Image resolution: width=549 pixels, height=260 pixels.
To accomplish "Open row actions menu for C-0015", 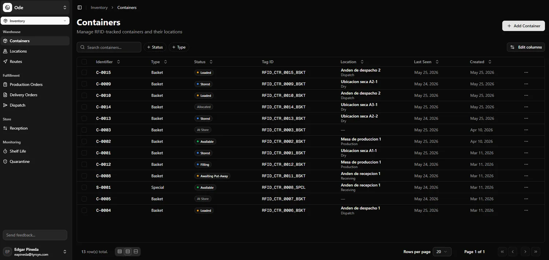I will pos(526,72).
